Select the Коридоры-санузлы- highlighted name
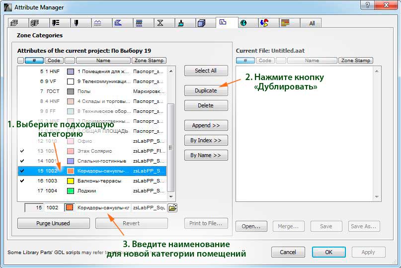 (103, 171)
